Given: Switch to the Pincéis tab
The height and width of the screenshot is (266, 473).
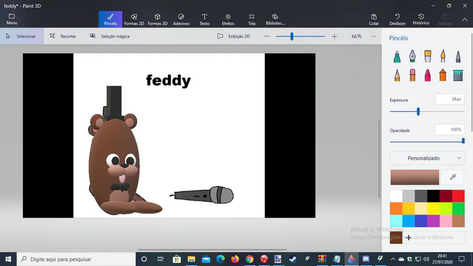Looking at the screenshot, I should (110, 19).
